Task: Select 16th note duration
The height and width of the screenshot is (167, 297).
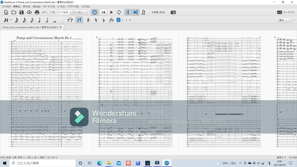Action: 24,20
